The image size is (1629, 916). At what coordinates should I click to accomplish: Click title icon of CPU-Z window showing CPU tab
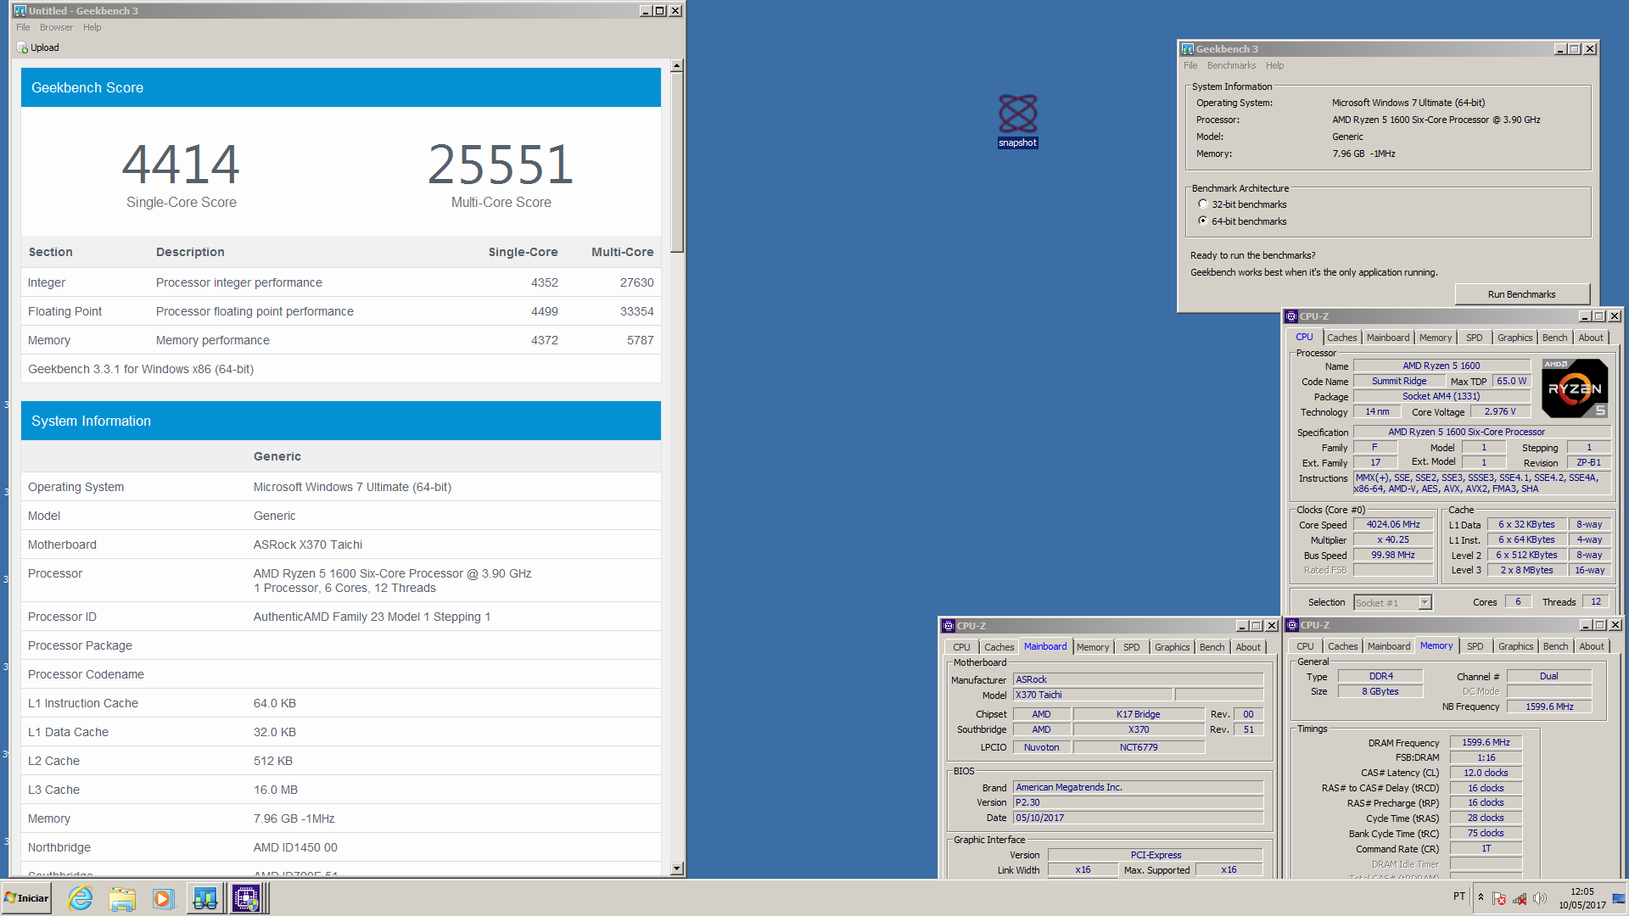(x=1291, y=316)
